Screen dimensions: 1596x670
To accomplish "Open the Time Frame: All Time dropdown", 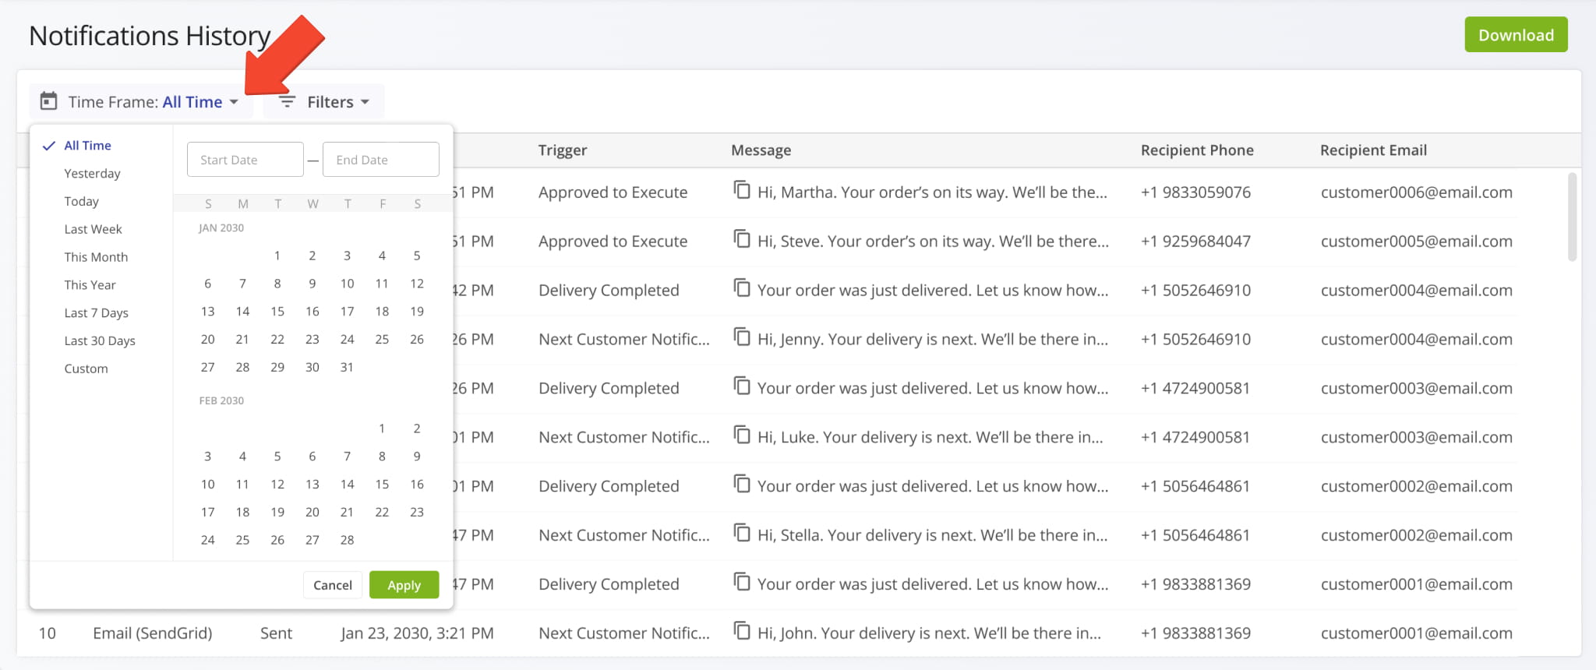I will click(x=141, y=102).
